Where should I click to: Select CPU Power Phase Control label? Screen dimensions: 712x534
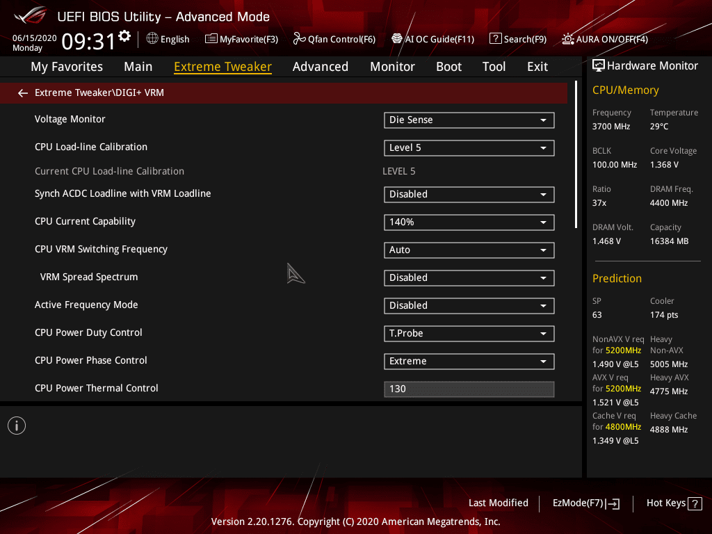91,360
